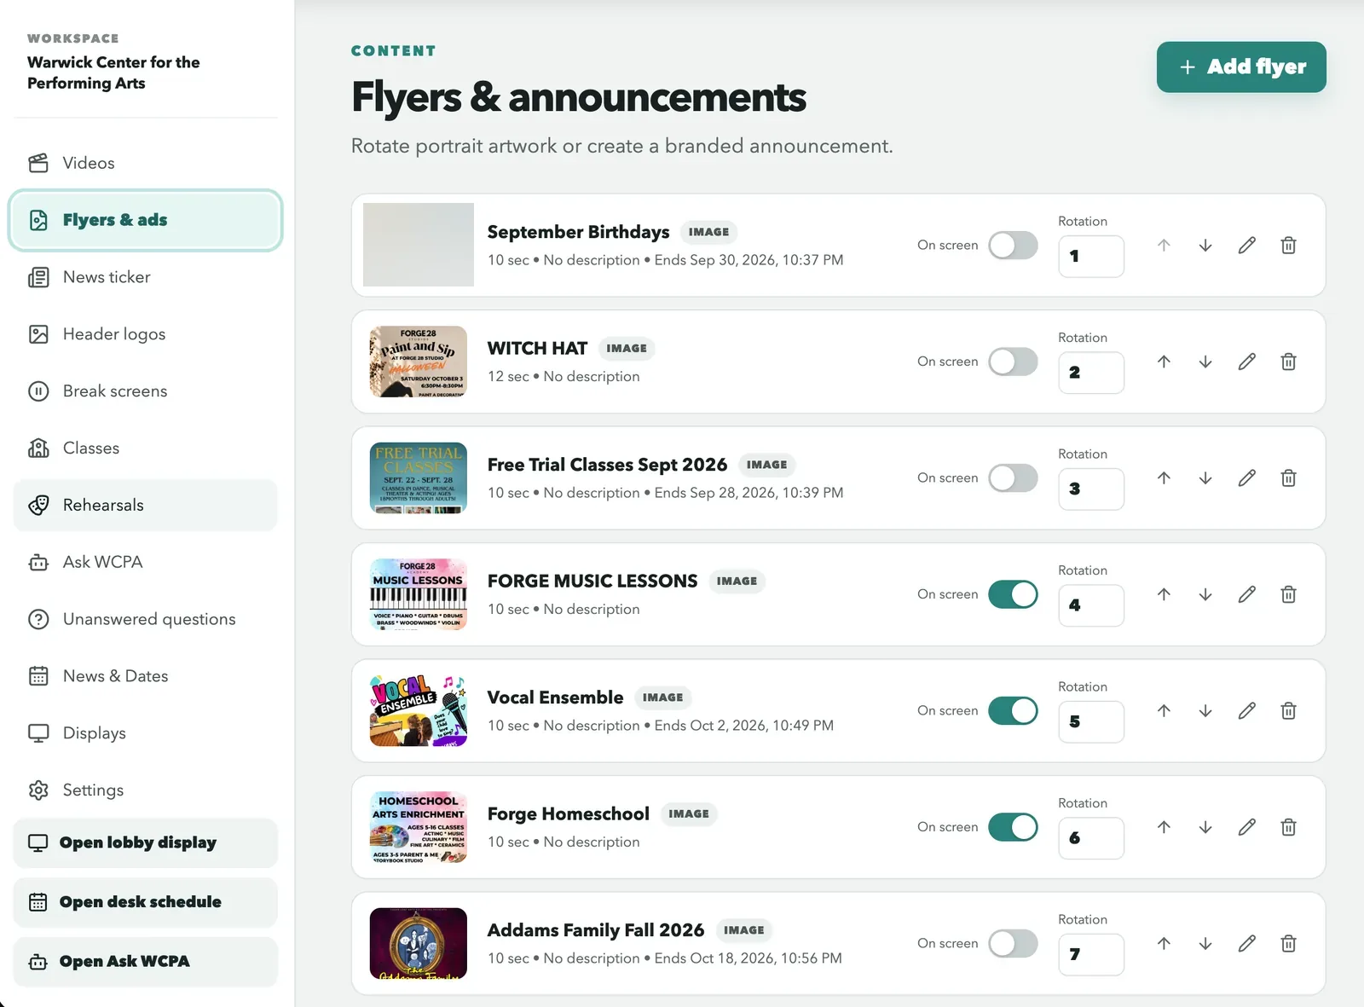Image resolution: width=1364 pixels, height=1007 pixels.
Task: Select Break screens in sidebar
Action: click(x=145, y=391)
